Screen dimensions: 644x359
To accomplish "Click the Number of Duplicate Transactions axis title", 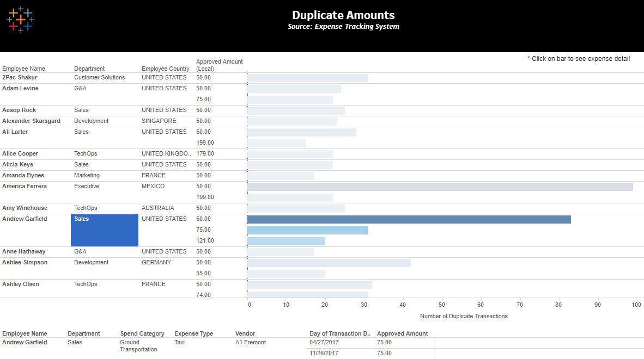I will 464,316.
